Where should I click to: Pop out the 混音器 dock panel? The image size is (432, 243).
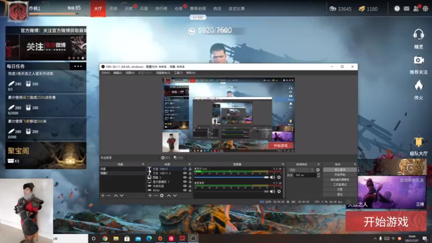tap(283, 164)
